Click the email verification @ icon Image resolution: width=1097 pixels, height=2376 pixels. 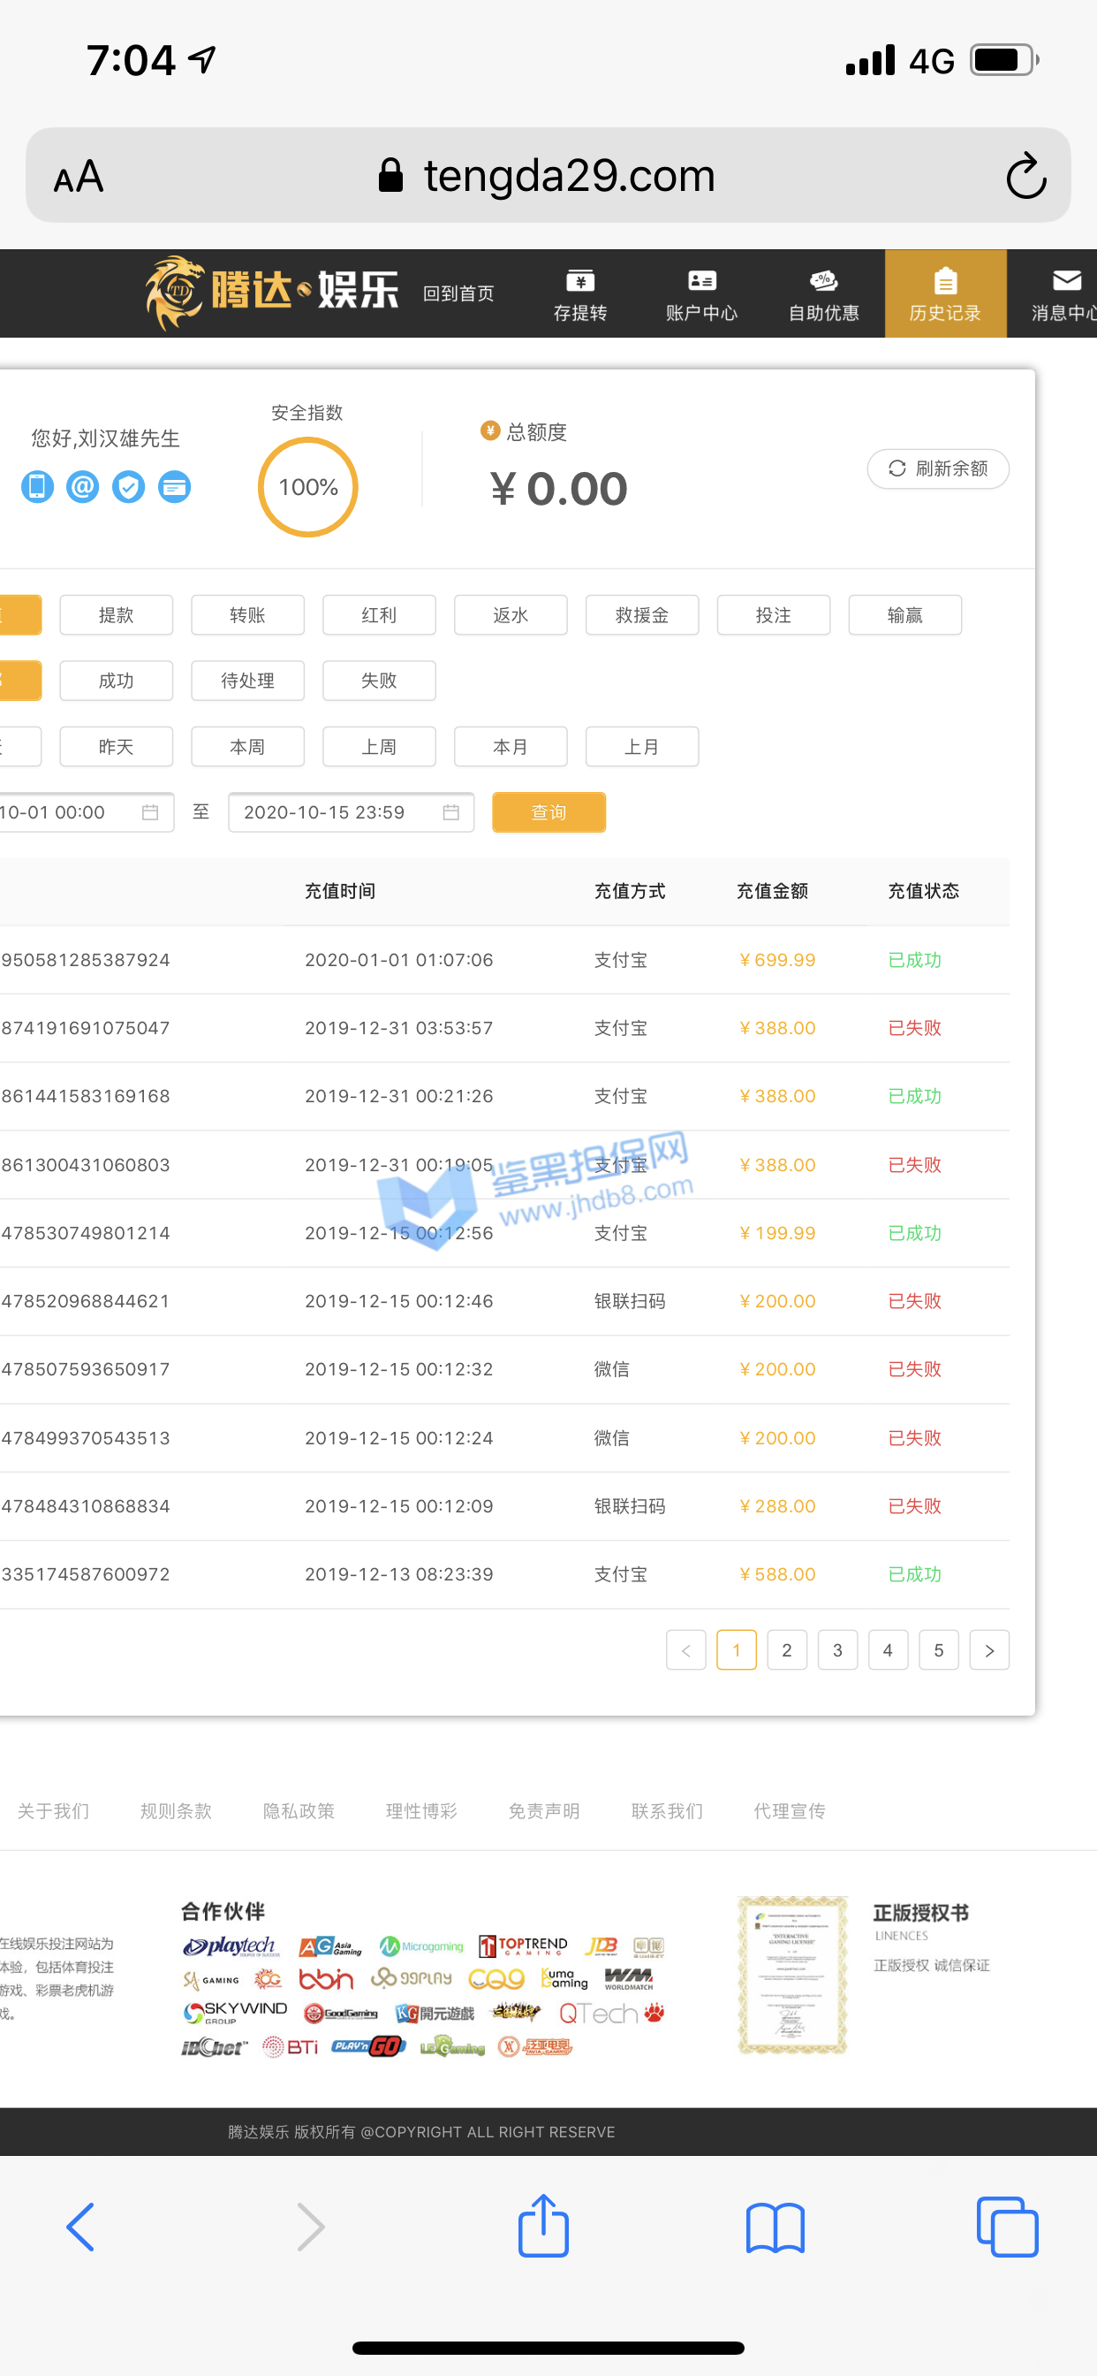point(83,486)
